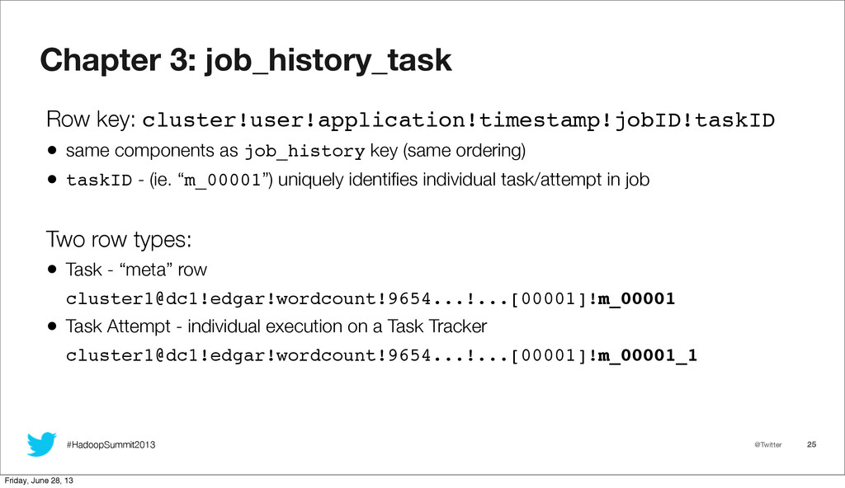Select bold !m_00001_1 key suffix
The image size is (845, 488).
click(x=642, y=355)
